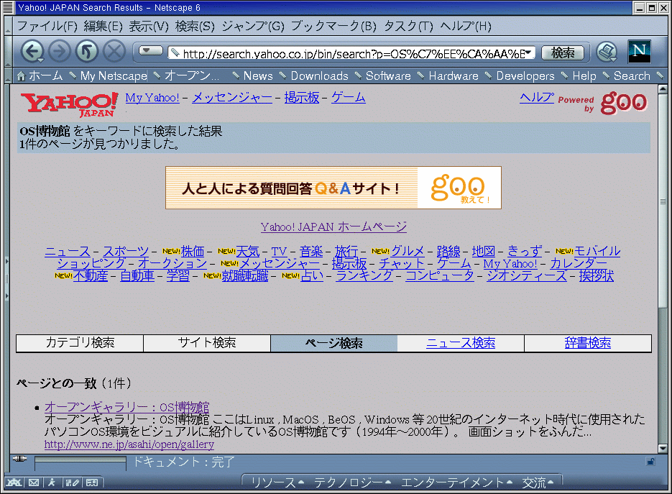Click the ニュース link in the category list
The image size is (672, 494).
point(68,251)
